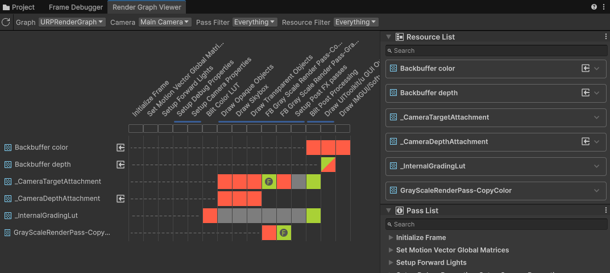Click the Backbuffer depth imported icon in Resource List
The height and width of the screenshot is (273, 610).
pos(586,93)
